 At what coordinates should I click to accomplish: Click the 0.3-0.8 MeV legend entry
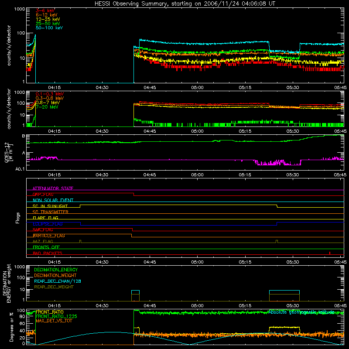click(x=50, y=98)
